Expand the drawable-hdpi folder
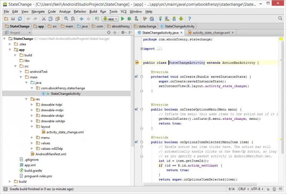The height and width of the screenshot is (194, 286). (x=32, y=104)
